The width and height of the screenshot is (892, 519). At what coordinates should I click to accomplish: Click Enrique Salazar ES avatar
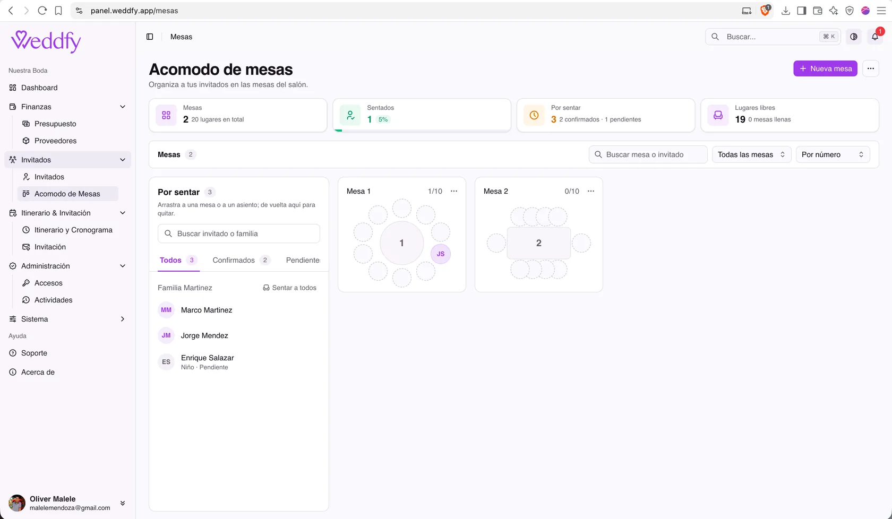(166, 362)
